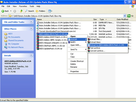The width and height of the screenshot is (136, 102).
Task: Click the Shared Documents folder icon
Action: coord(6,41)
